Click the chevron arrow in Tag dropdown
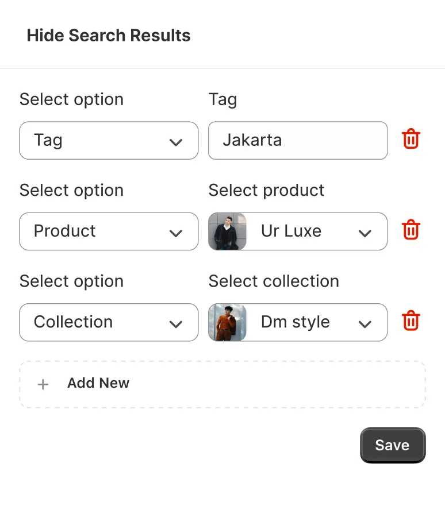The image size is (445, 529). 176,142
